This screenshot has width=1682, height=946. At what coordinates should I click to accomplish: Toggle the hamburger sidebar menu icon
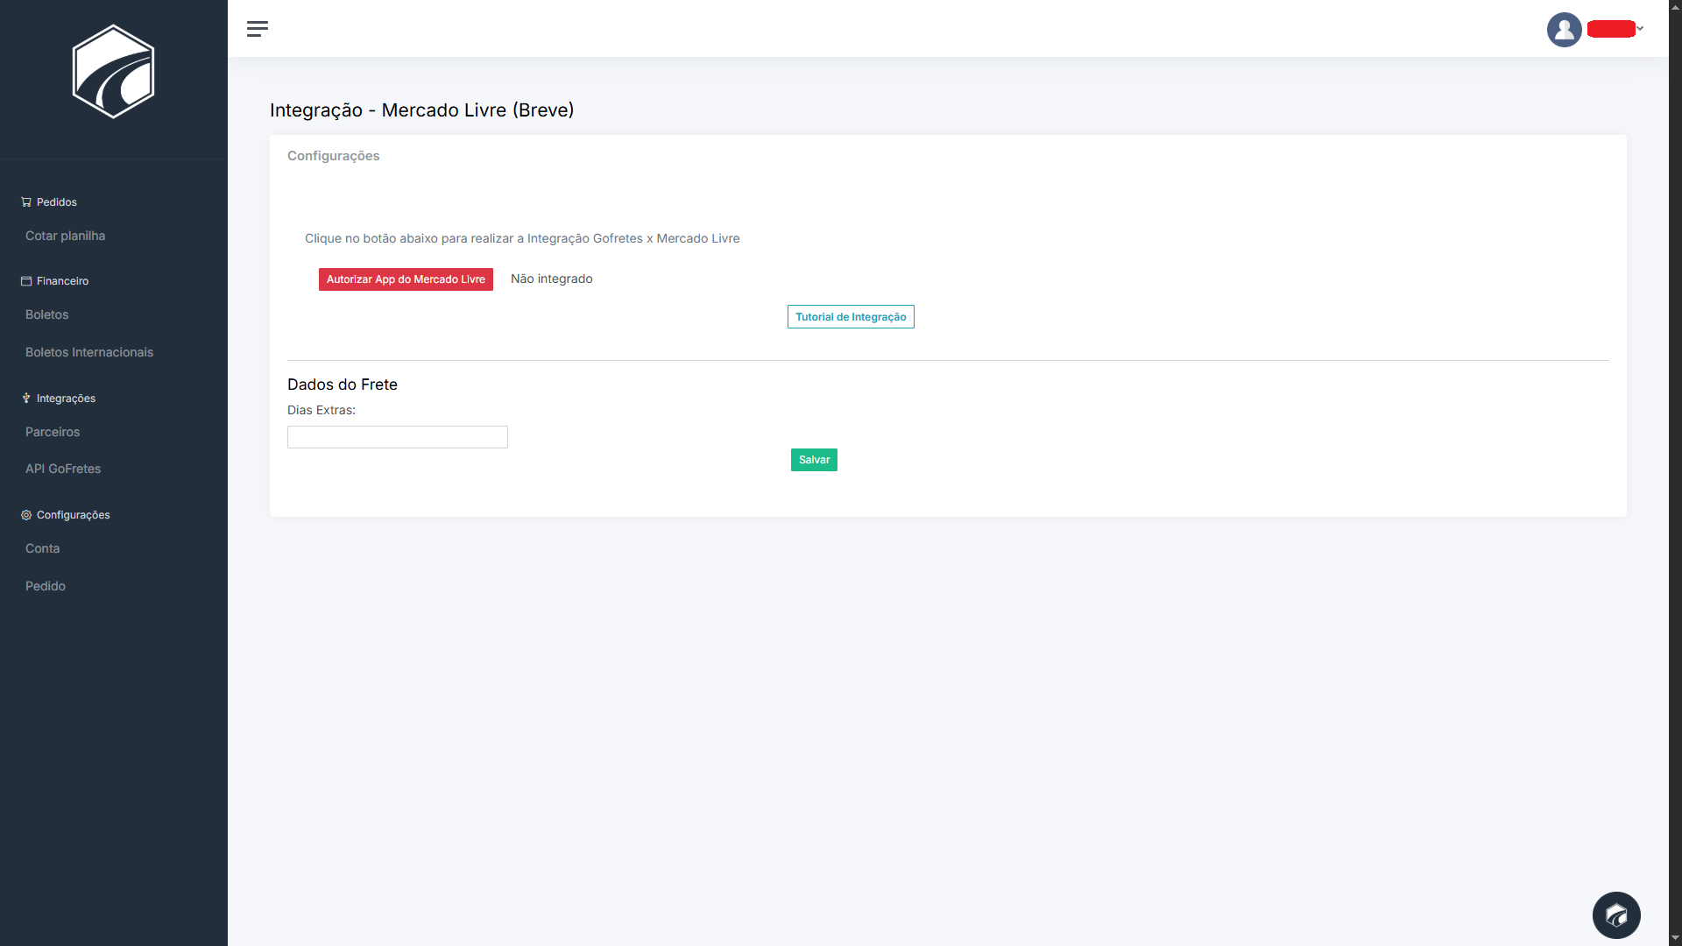257,29
